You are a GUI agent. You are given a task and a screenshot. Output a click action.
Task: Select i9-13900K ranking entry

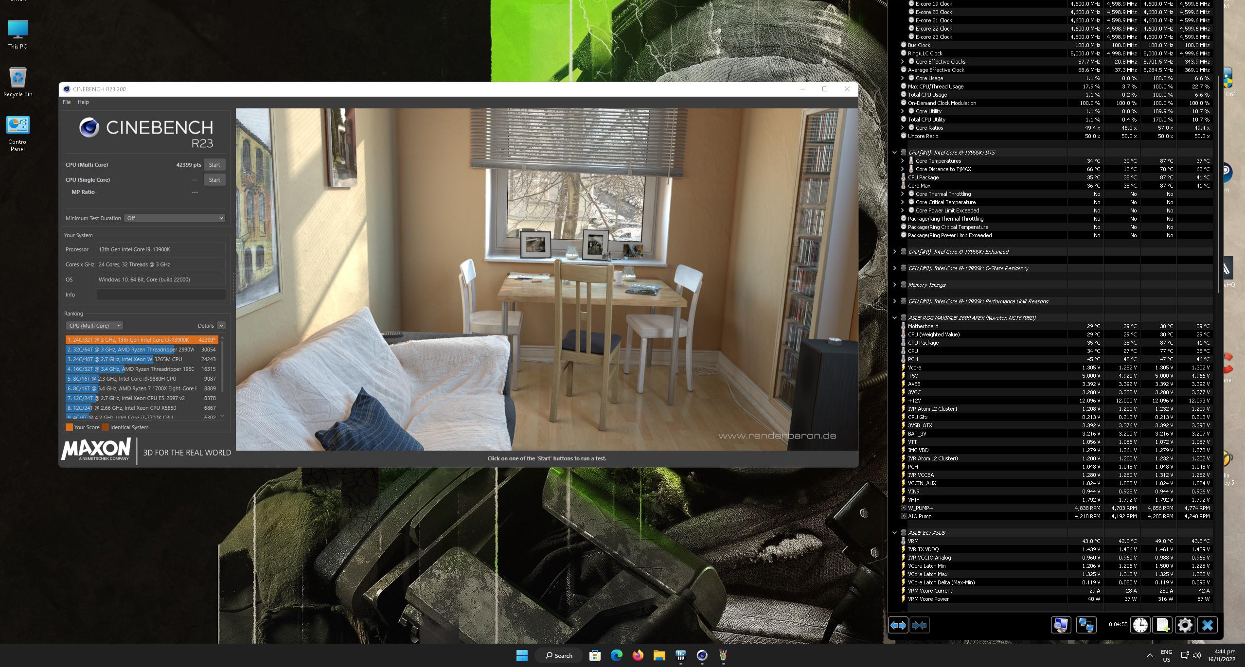(142, 340)
